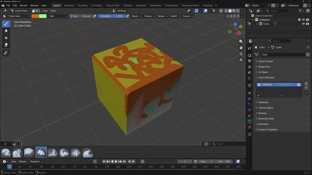The width and height of the screenshot is (312, 175).
Task: Switch to the Geometry Nodes workspace tab
Action: [190, 5]
